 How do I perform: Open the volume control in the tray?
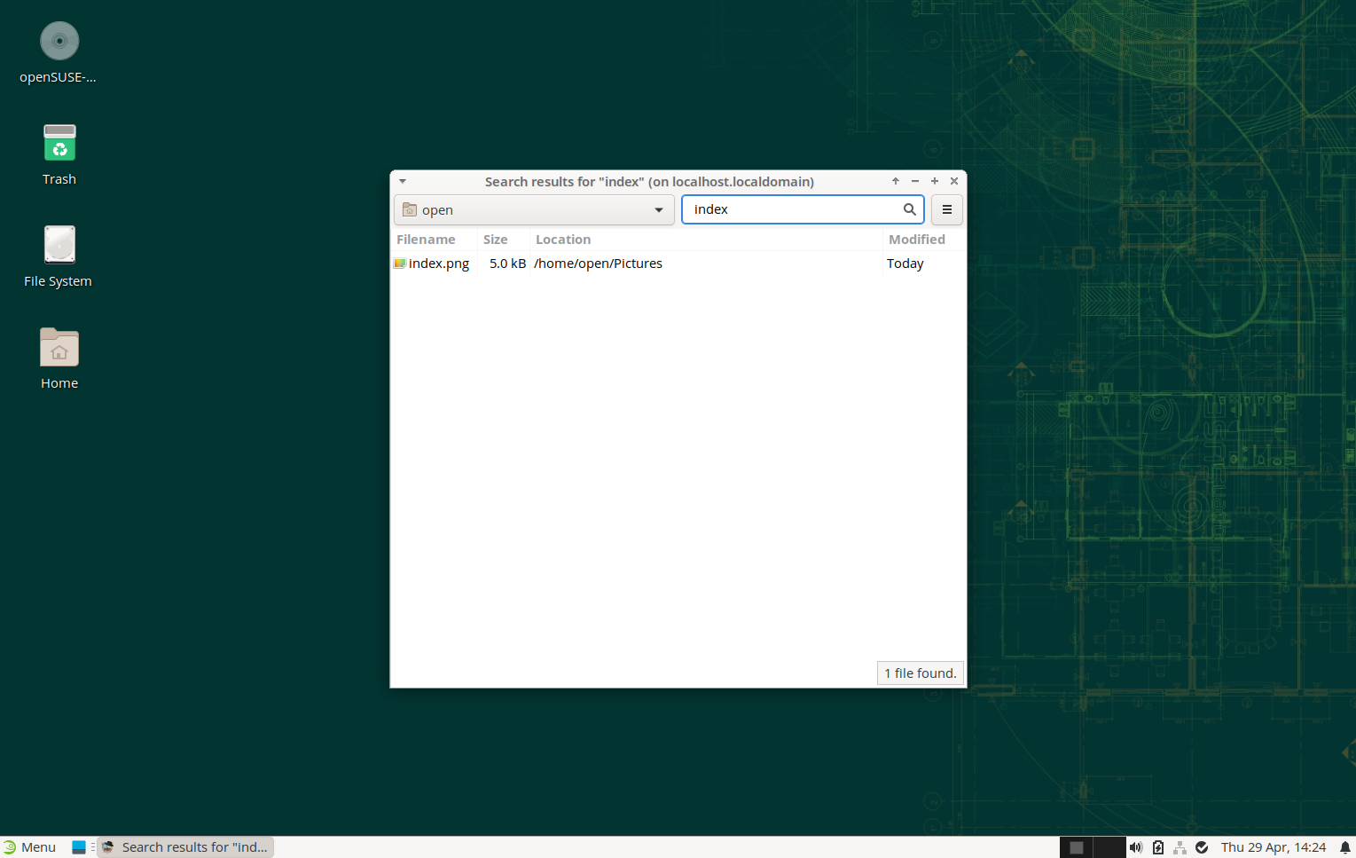pyautogui.click(x=1135, y=847)
